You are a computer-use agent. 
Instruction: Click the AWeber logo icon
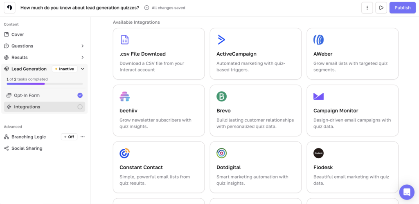point(318,40)
